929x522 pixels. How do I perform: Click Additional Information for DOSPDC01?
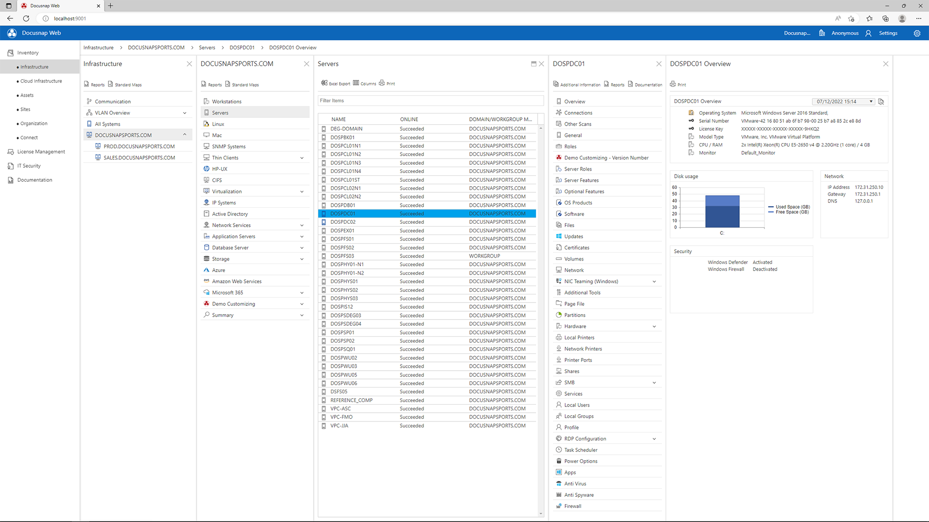(577, 84)
